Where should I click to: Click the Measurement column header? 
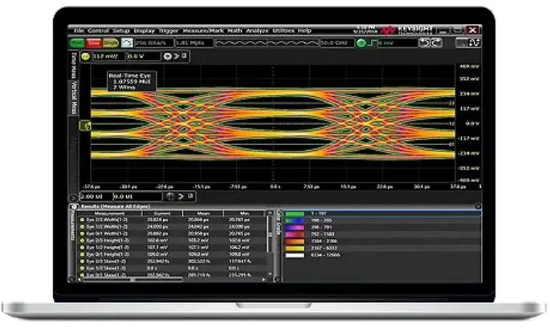[x=110, y=213]
